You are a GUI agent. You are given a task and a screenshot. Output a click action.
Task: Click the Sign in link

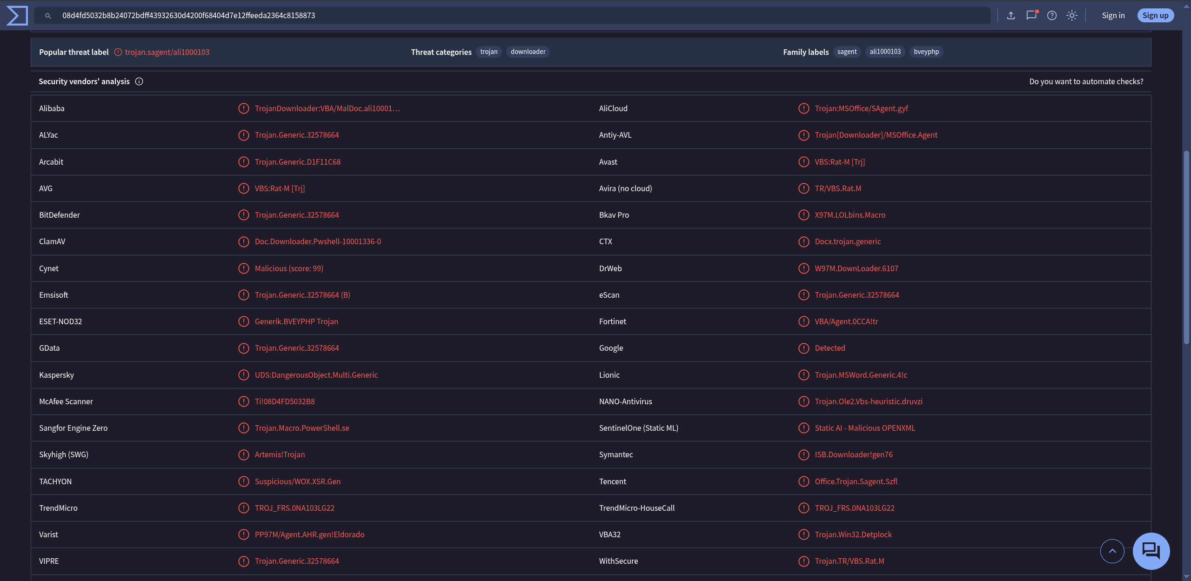(x=1113, y=15)
